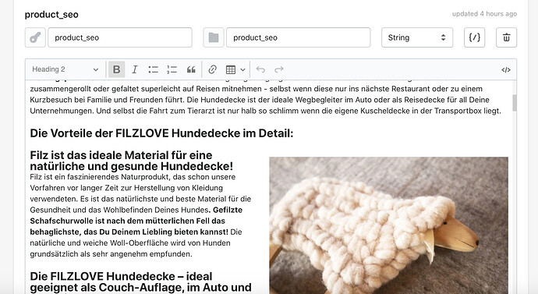Click the curly braces liquid button
538x294 pixels.
point(475,37)
